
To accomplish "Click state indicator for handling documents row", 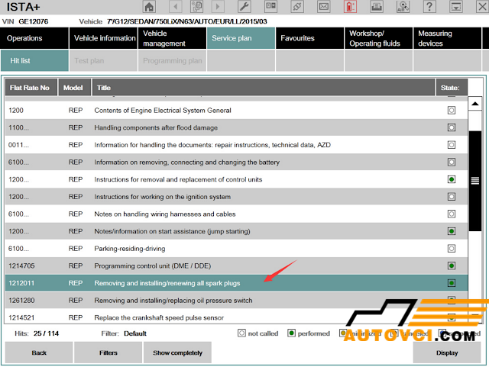I will [x=452, y=144].
